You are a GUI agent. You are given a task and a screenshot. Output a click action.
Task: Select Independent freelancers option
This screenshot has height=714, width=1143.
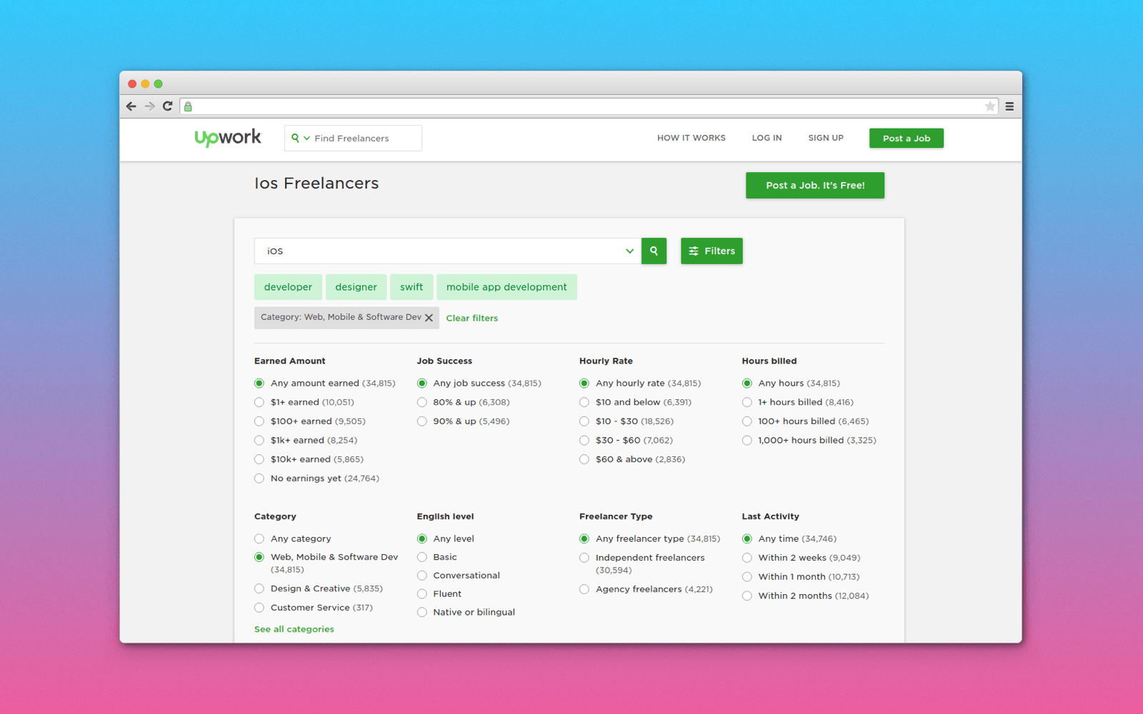[584, 558]
